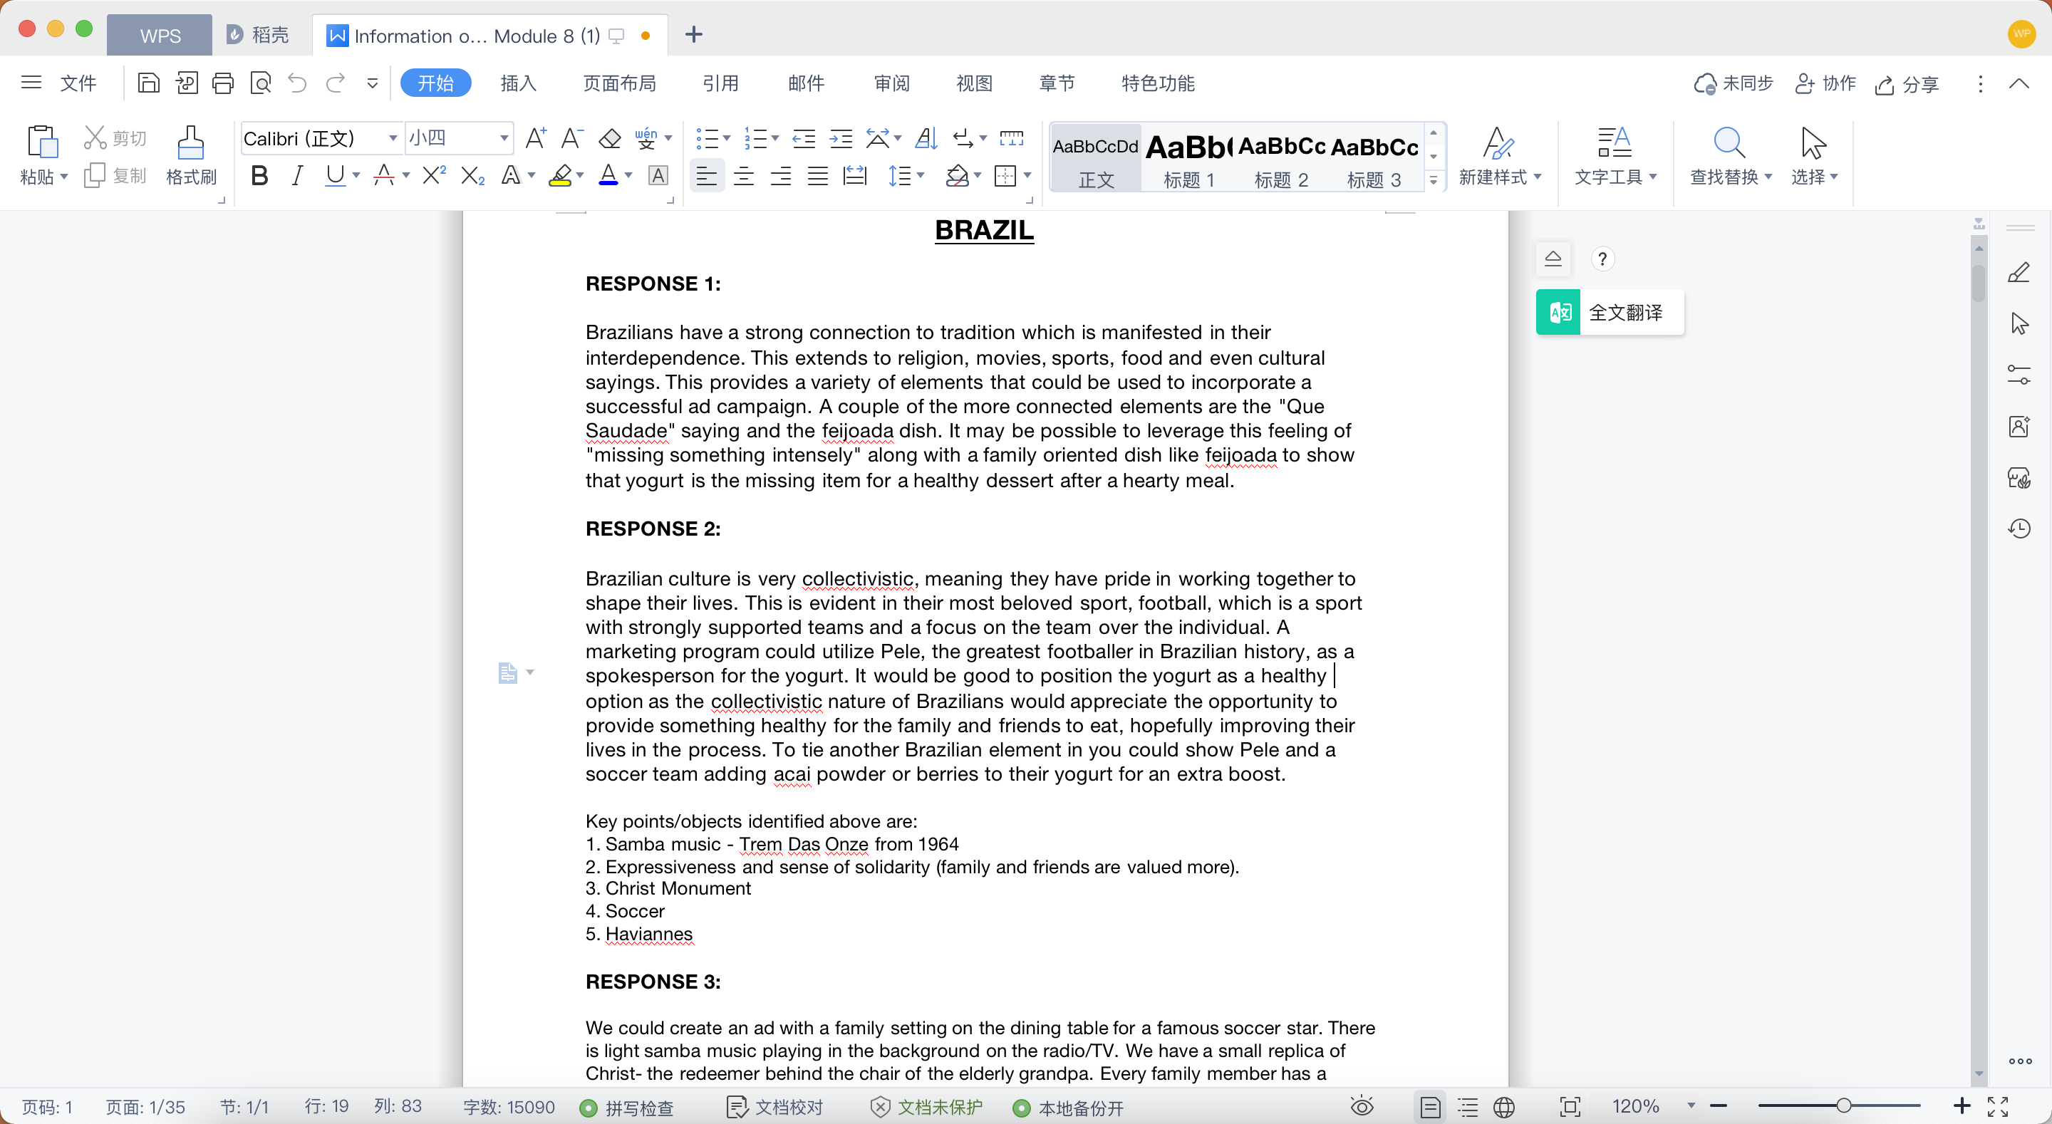
Task: Toggle Italic formatting
Action: pyautogui.click(x=297, y=175)
